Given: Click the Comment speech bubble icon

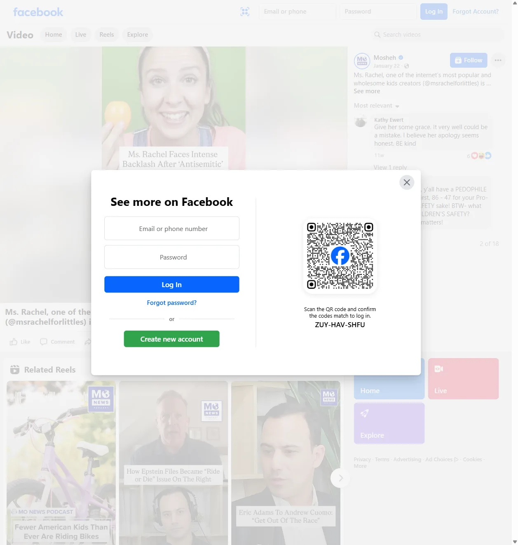Looking at the screenshot, I should tap(44, 342).
